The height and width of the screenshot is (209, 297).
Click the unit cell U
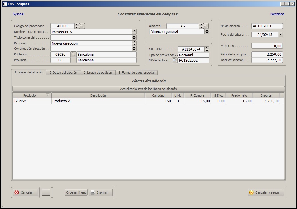(178, 101)
